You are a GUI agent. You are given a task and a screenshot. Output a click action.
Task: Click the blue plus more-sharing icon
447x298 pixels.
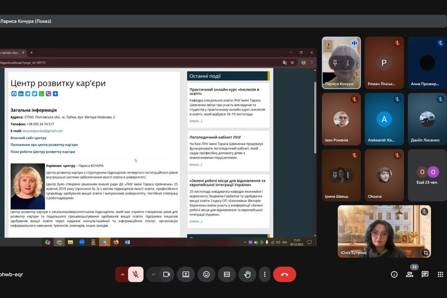pyautogui.click(x=55, y=94)
